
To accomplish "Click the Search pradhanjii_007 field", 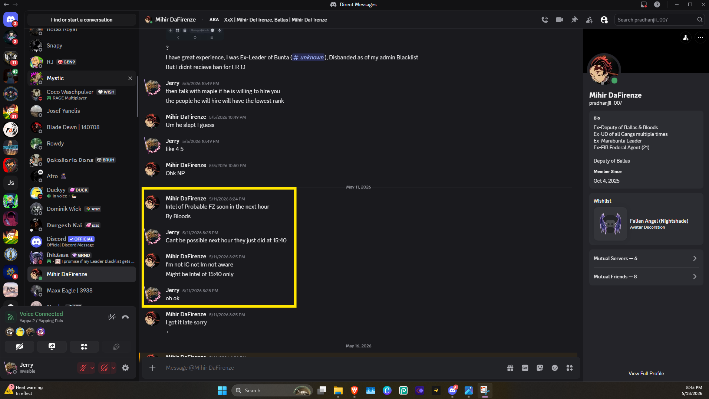I will [x=659, y=20].
